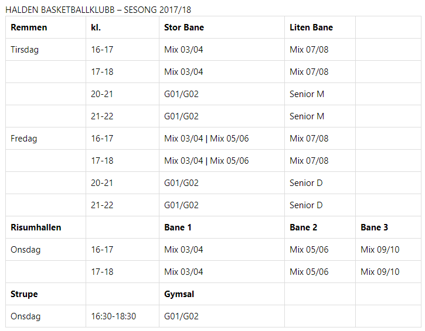425x331 pixels.
Task: Click the Bane 3 header cell
Action: [375, 227]
